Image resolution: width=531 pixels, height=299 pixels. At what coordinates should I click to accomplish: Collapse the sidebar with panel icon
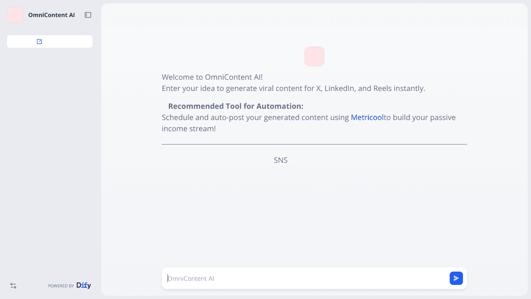point(88,15)
